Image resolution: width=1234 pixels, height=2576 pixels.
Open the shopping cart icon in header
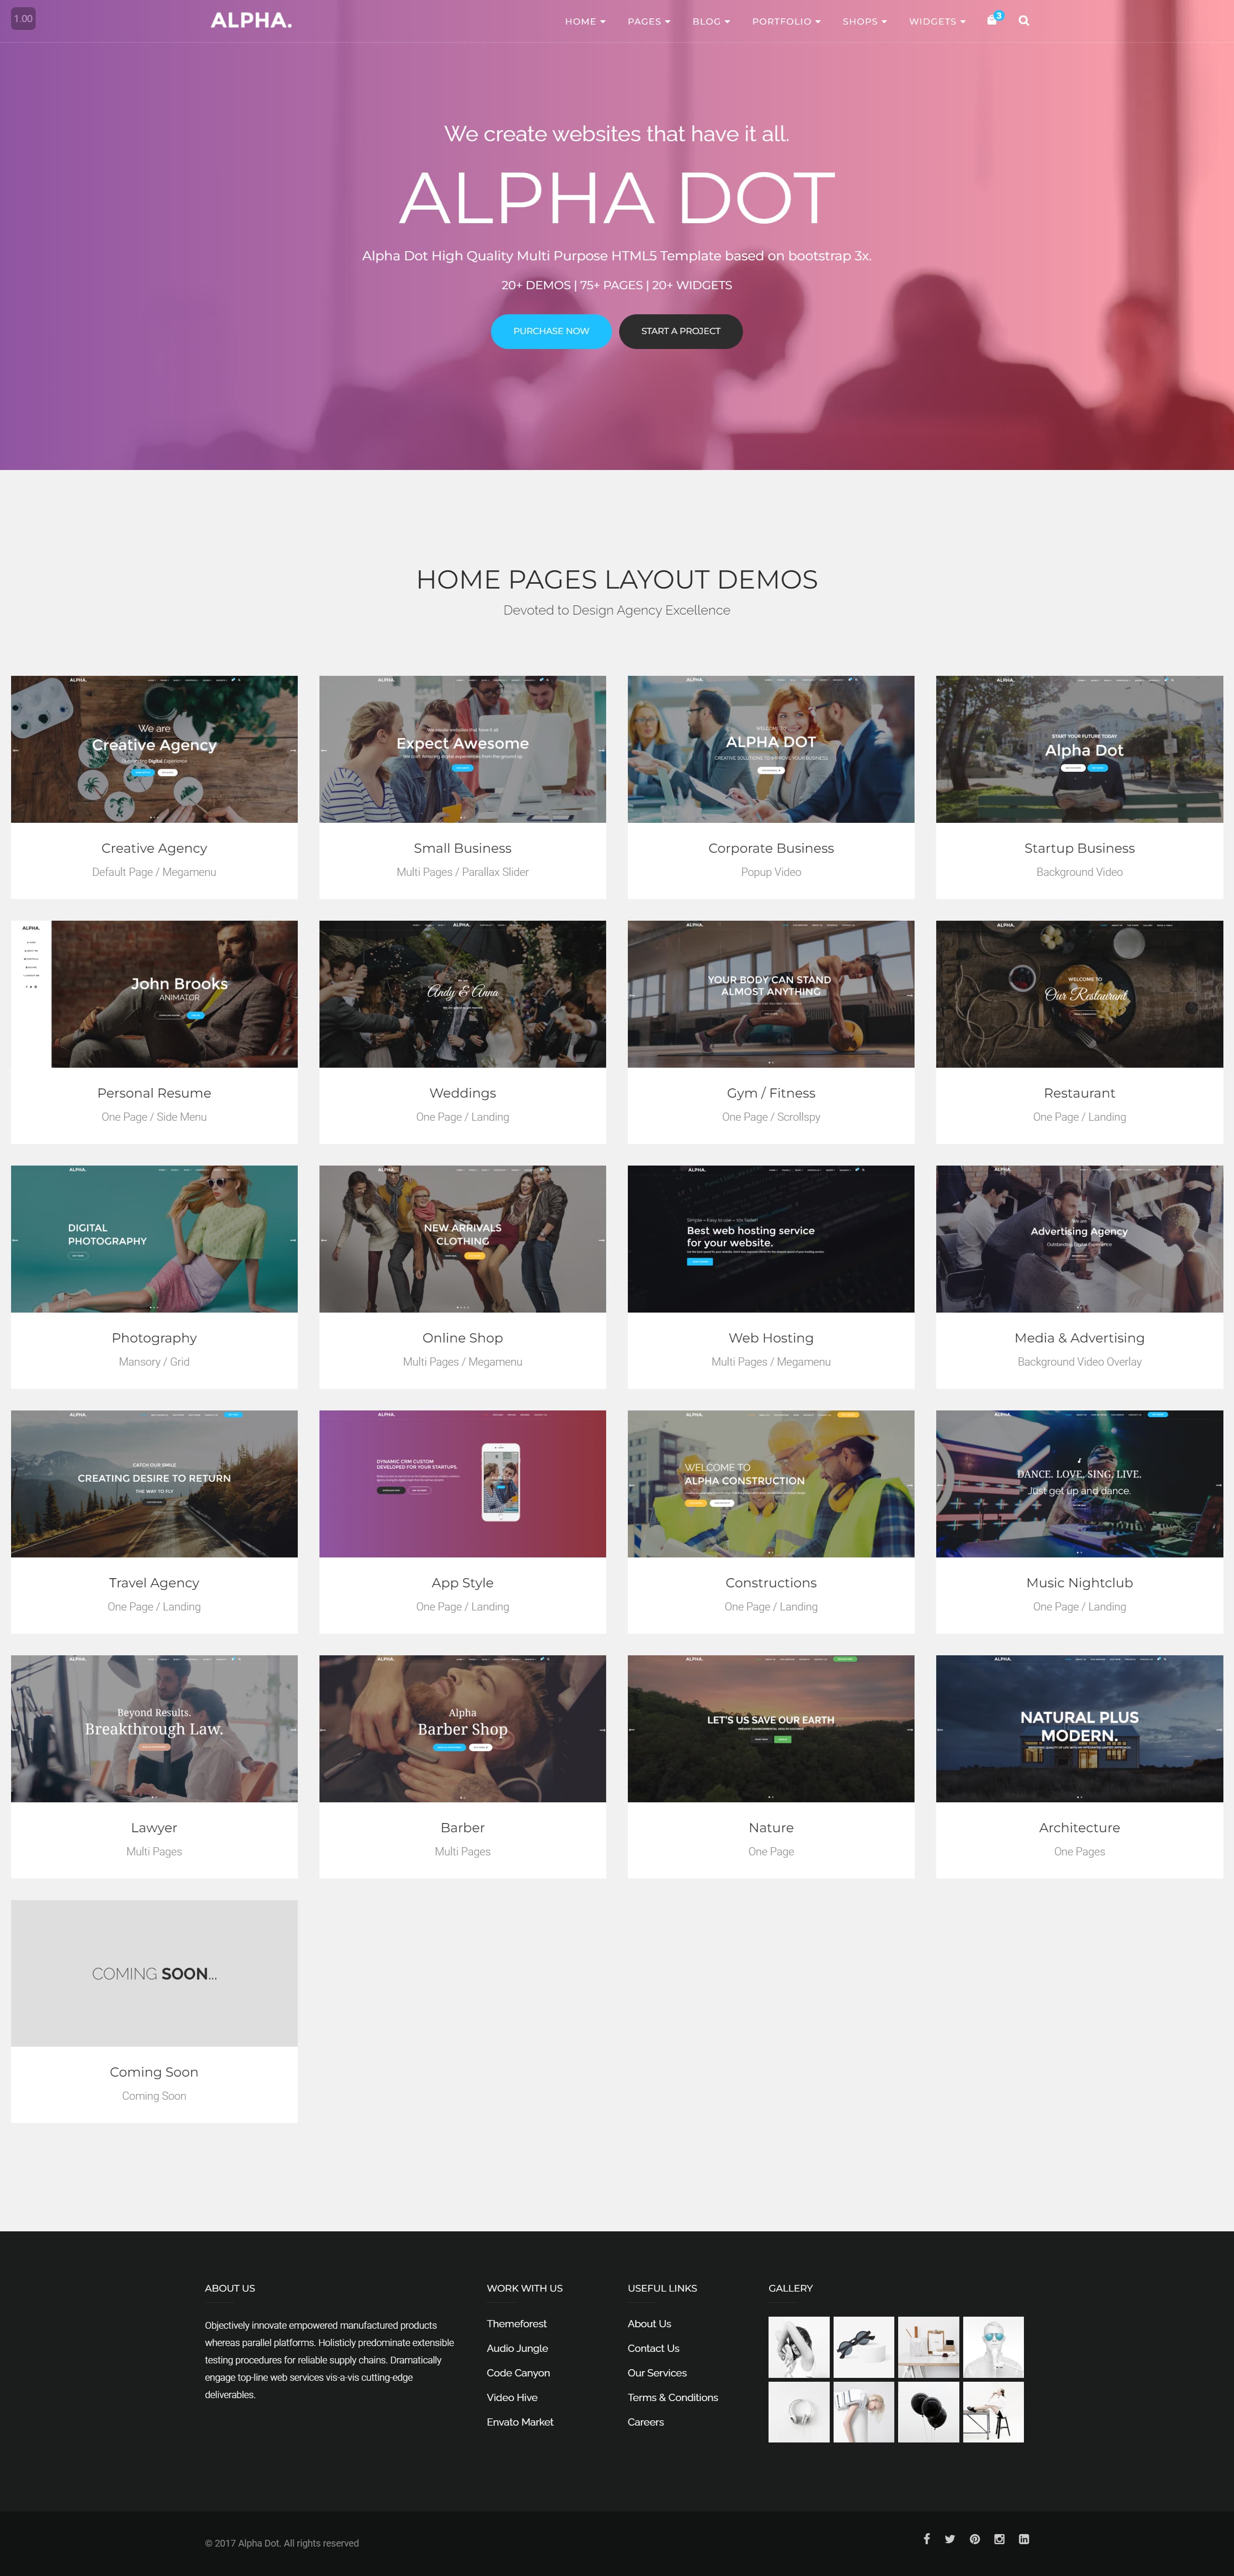tap(992, 20)
